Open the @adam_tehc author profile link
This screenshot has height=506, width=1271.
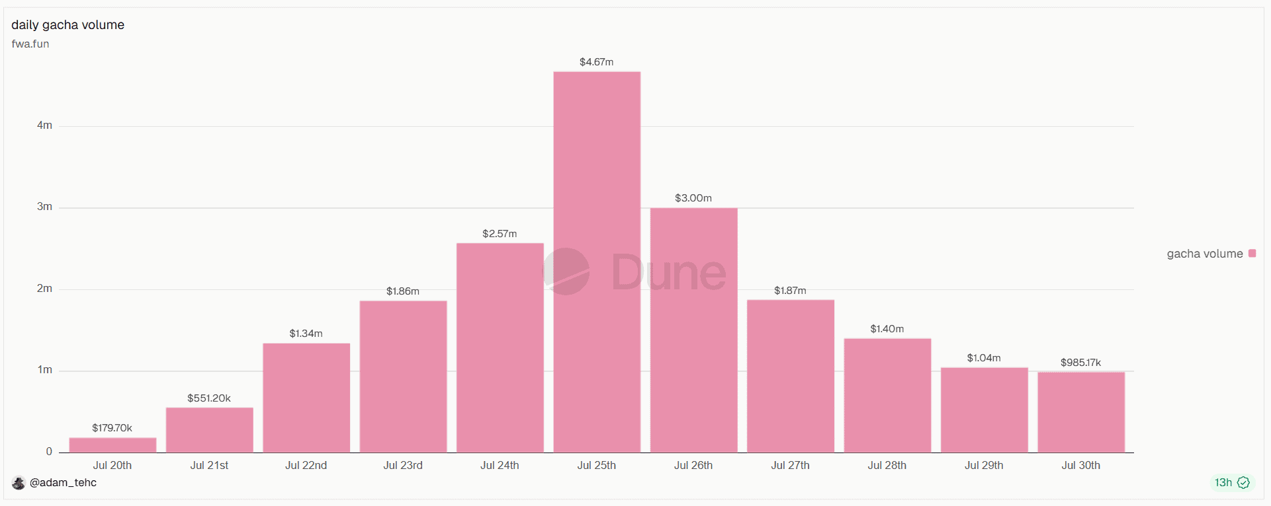(63, 483)
